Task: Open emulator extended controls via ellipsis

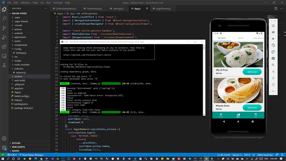Action: click(273, 91)
